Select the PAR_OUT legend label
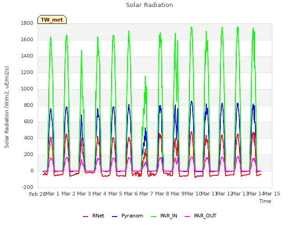300x225 pixels. click(x=205, y=216)
